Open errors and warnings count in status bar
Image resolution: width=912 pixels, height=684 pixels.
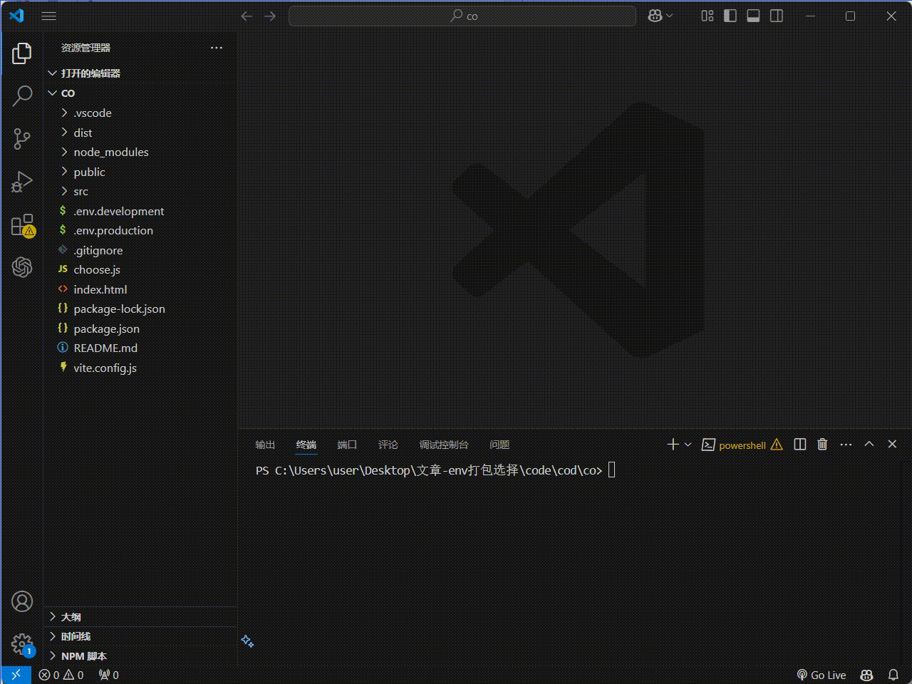coord(61,675)
